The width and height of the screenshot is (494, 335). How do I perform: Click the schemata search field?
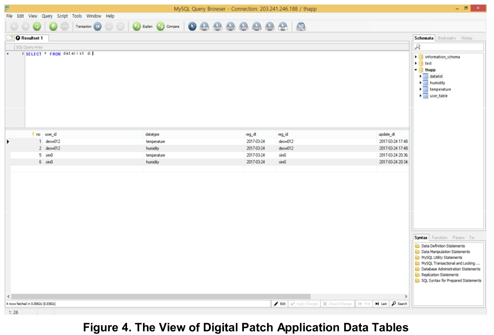[x=449, y=47]
